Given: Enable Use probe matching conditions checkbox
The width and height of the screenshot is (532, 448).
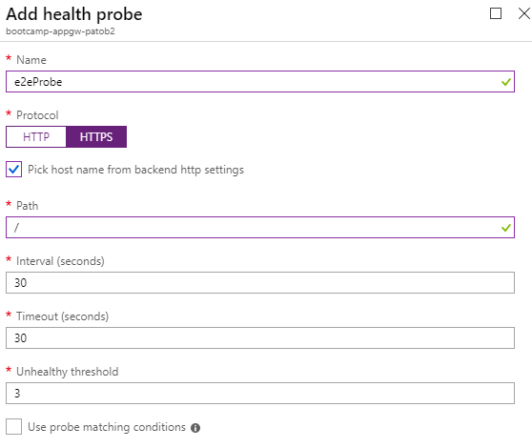Looking at the screenshot, I should 14,427.
